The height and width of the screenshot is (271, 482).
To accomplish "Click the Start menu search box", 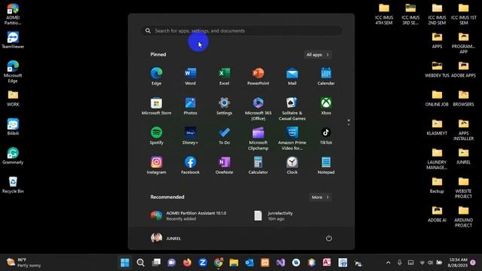I will [x=241, y=31].
